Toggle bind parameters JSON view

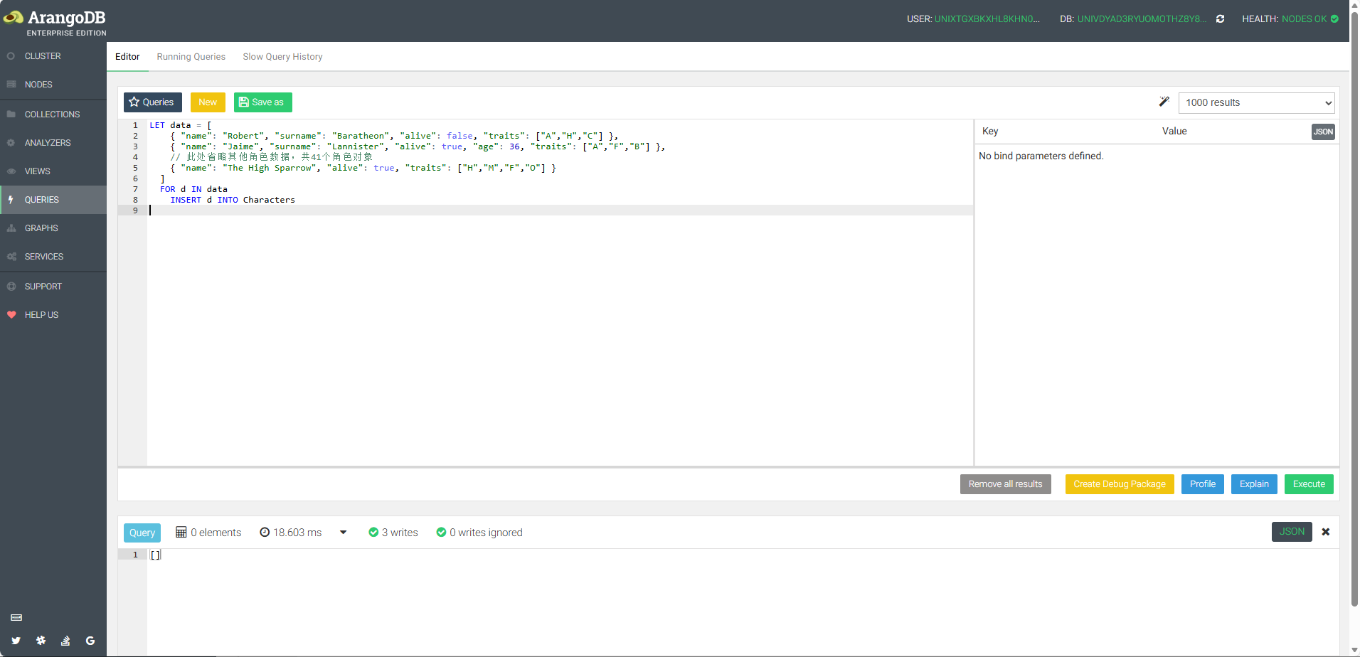tap(1323, 132)
